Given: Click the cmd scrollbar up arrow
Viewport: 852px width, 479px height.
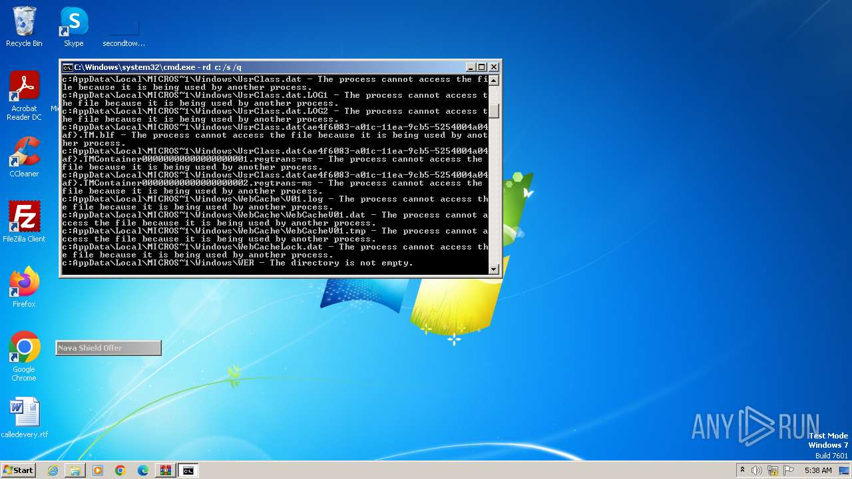Looking at the screenshot, I should click(x=494, y=80).
